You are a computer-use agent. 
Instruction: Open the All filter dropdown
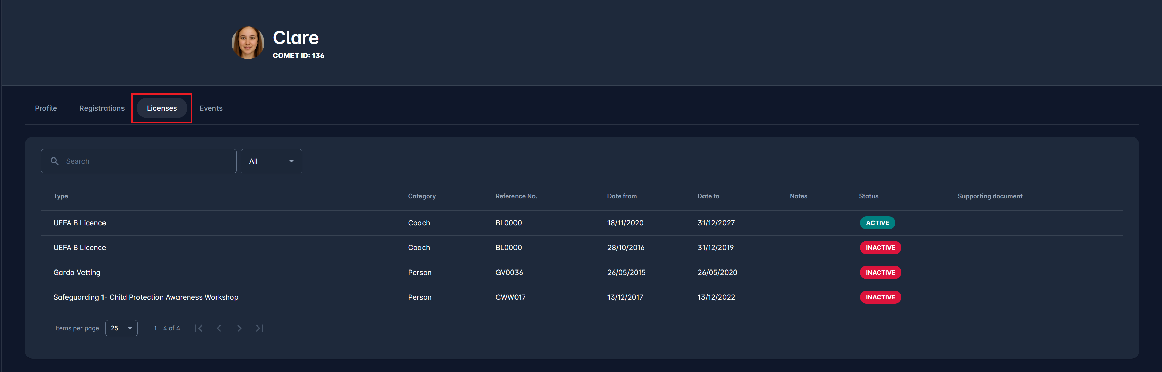click(x=271, y=161)
